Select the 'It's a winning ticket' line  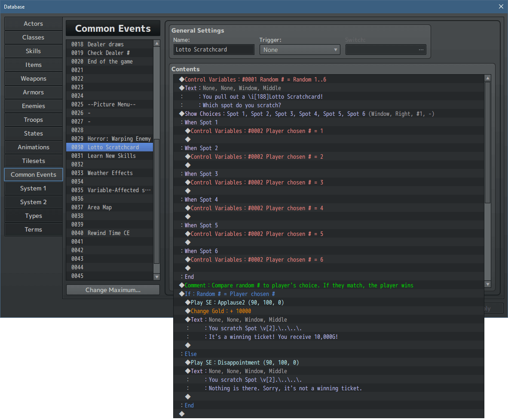pos(328,337)
